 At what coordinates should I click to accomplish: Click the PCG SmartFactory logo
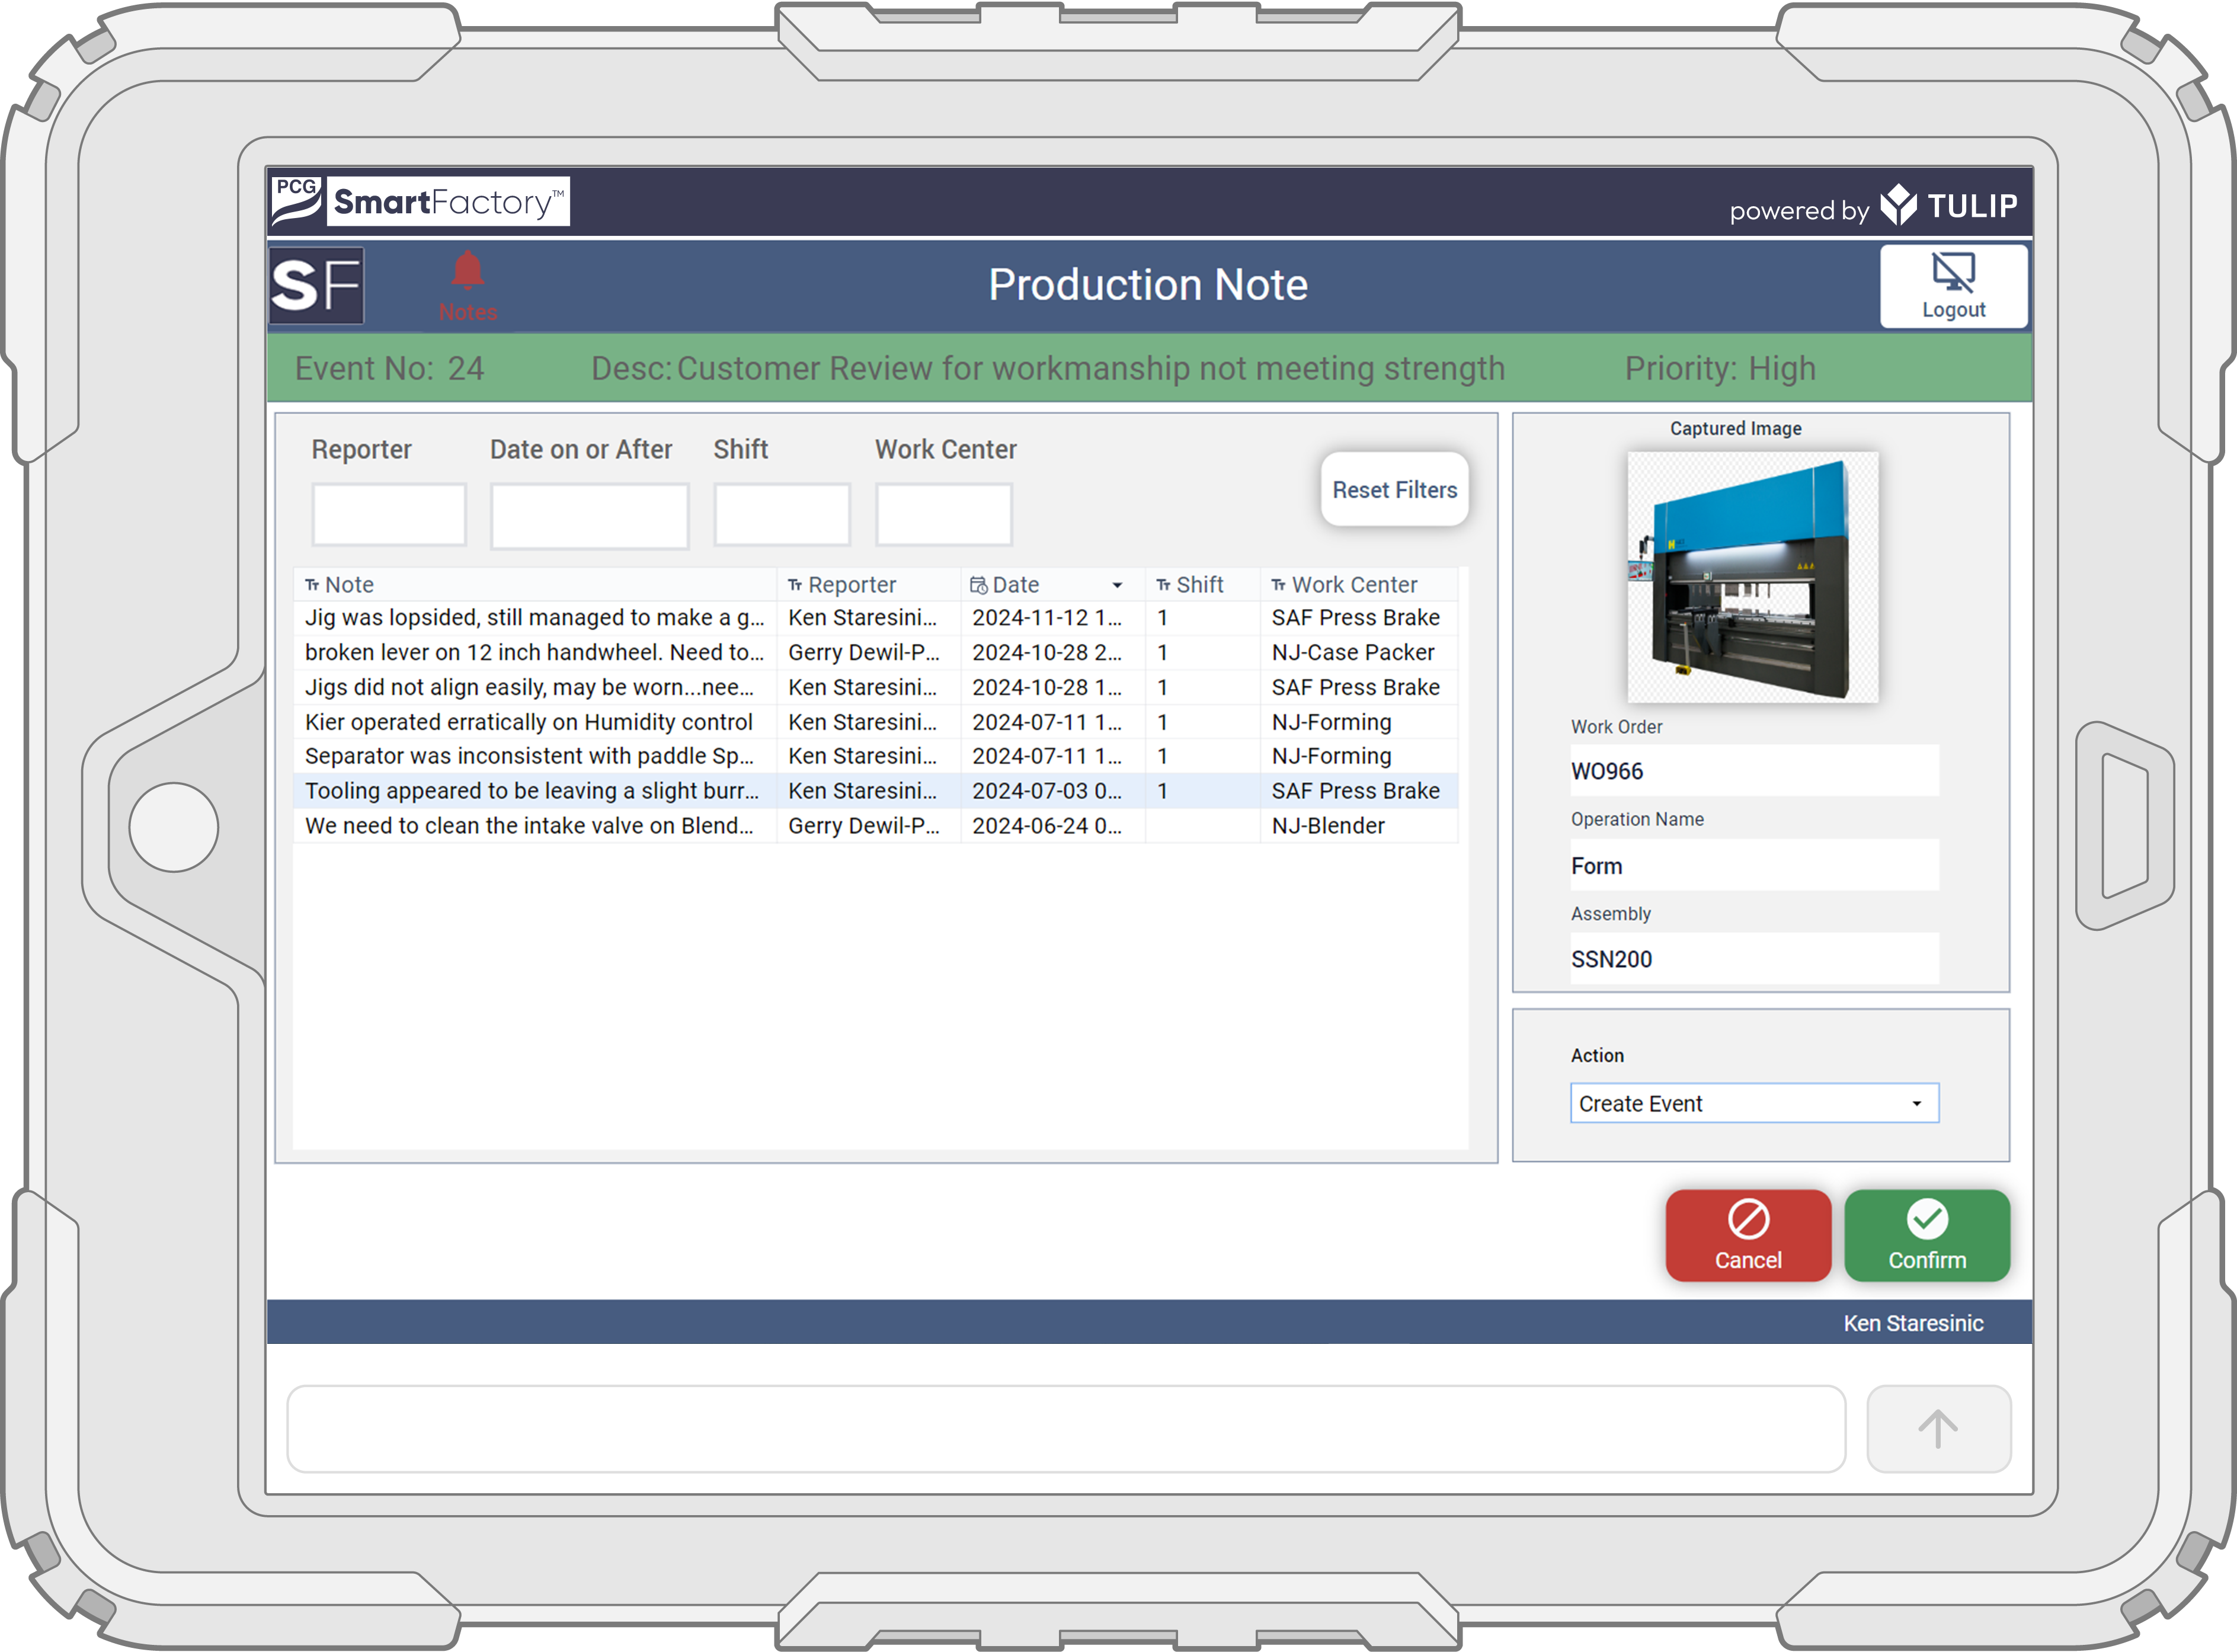[420, 201]
